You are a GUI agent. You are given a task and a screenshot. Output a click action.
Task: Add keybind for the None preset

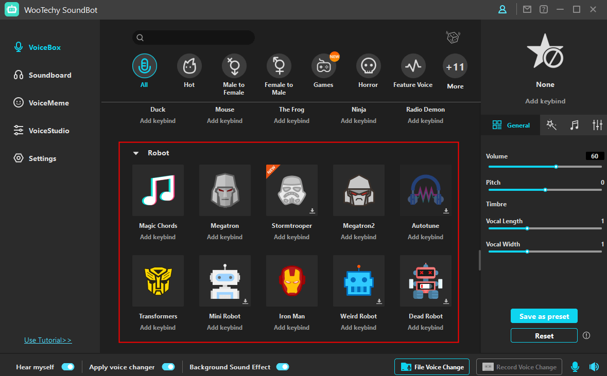click(x=545, y=101)
